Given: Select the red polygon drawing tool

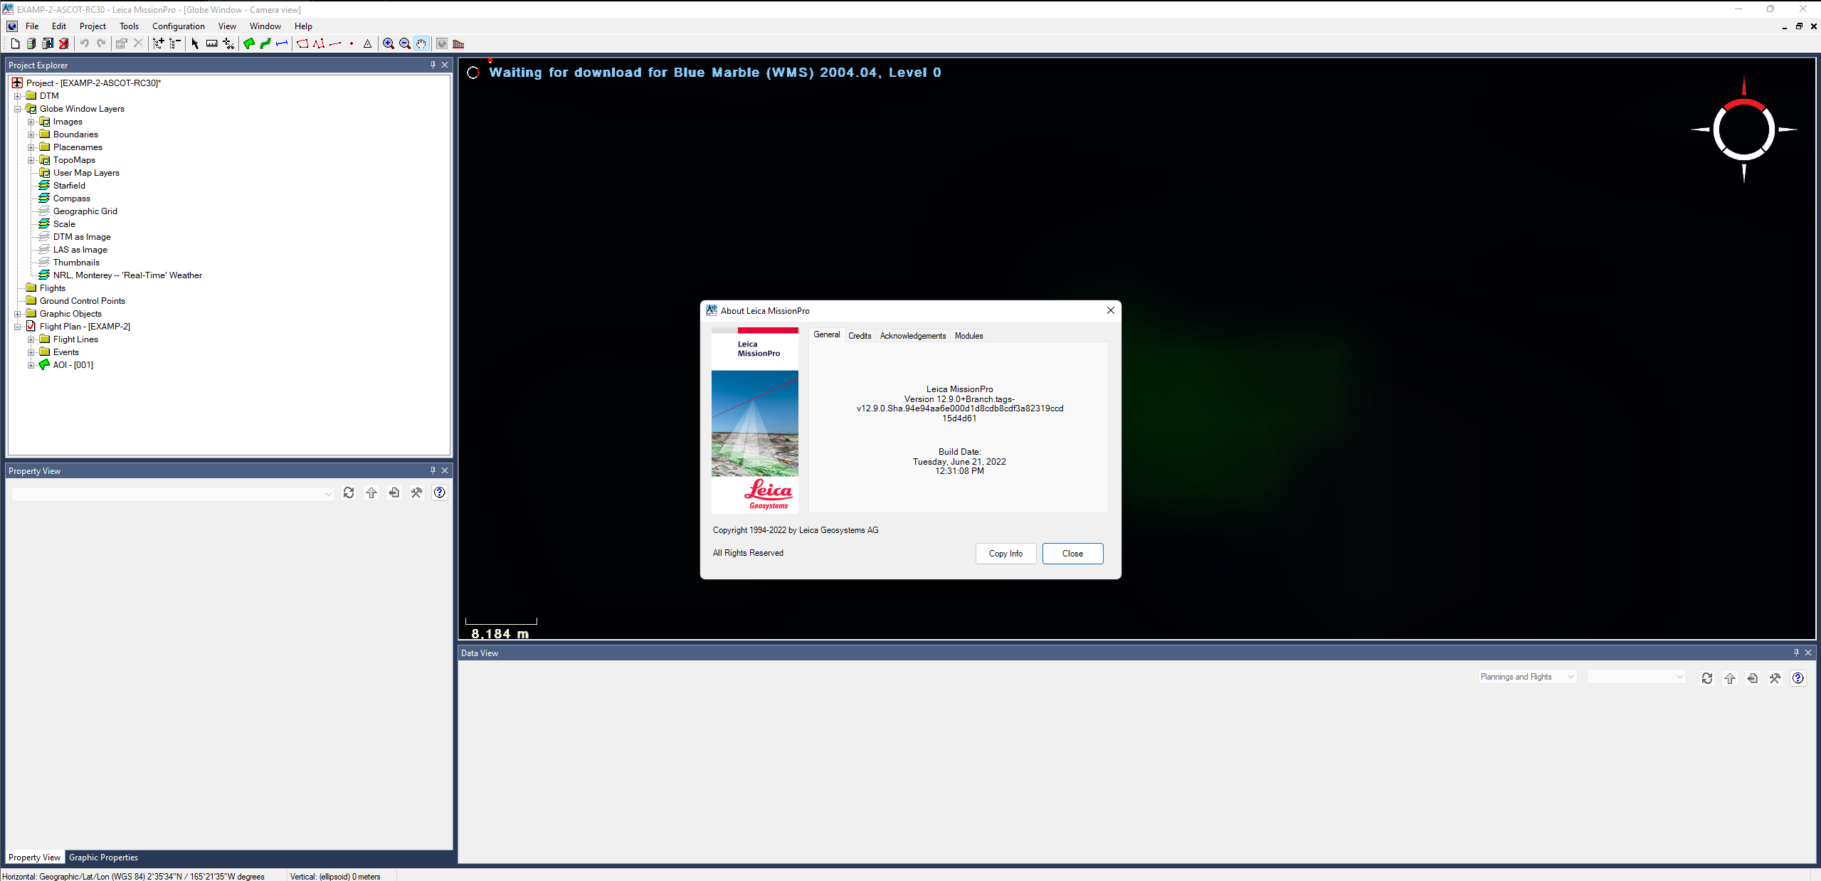Looking at the screenshot, I should pos(302,44).
